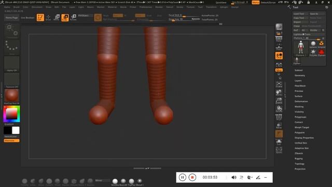Open the Material menu
332x187 pixels.
click(112, 7)
